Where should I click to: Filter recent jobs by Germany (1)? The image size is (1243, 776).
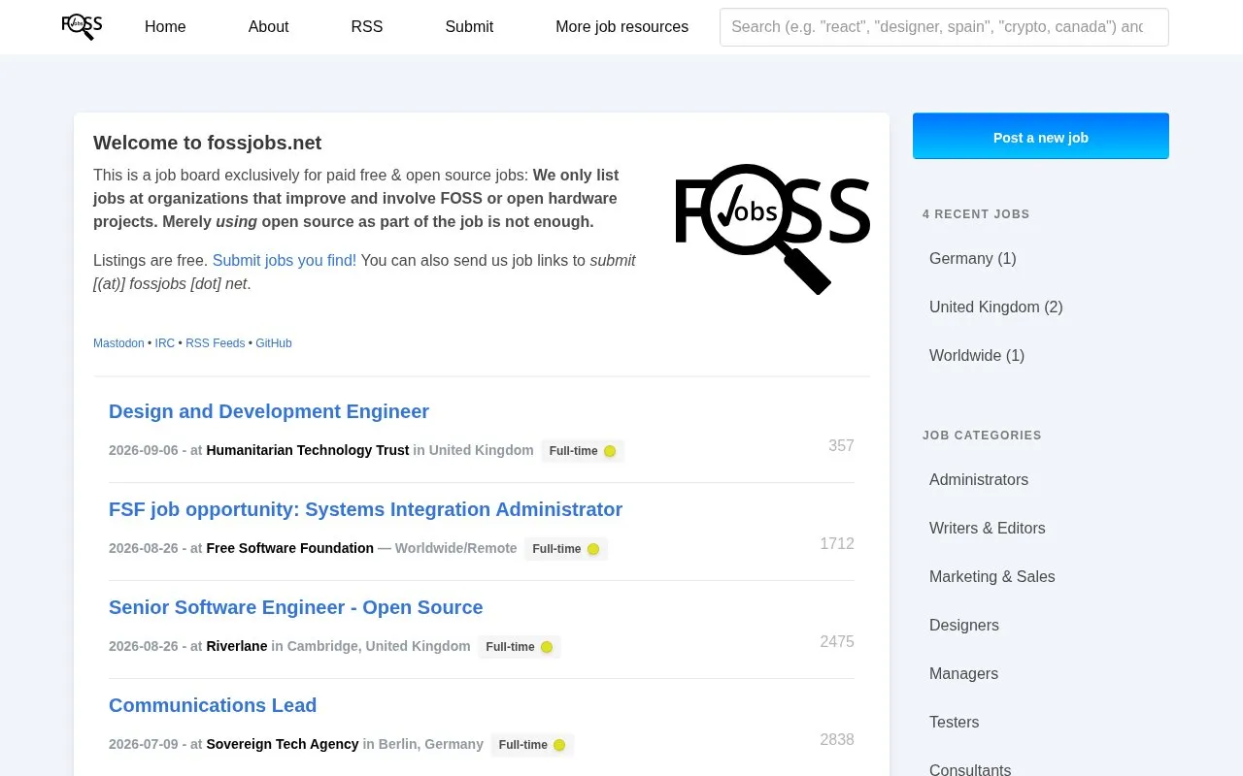point(973,258)
